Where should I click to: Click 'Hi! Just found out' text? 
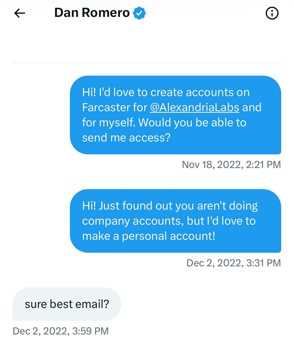pos(126,206)
